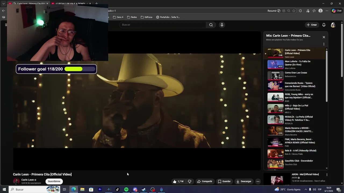Close the Carin Leon - Primera Cita tab
Screen dimensions: 344x193
[47, 3]
